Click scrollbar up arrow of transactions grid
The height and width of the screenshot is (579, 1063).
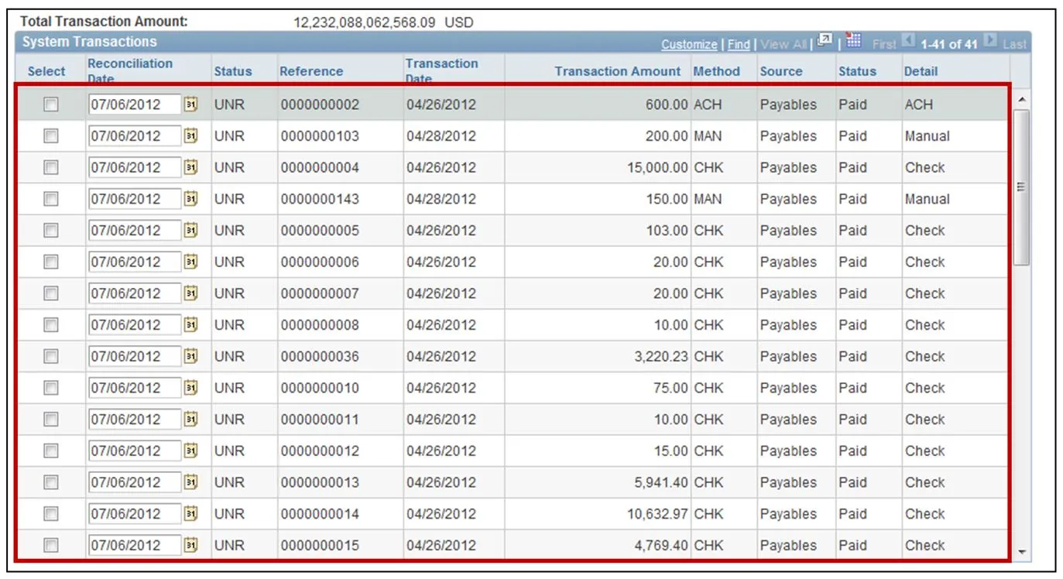pos(1022,99)
